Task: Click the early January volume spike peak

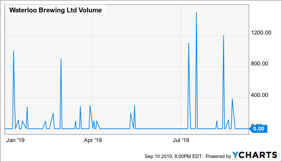Action: [x=13, y=51]
